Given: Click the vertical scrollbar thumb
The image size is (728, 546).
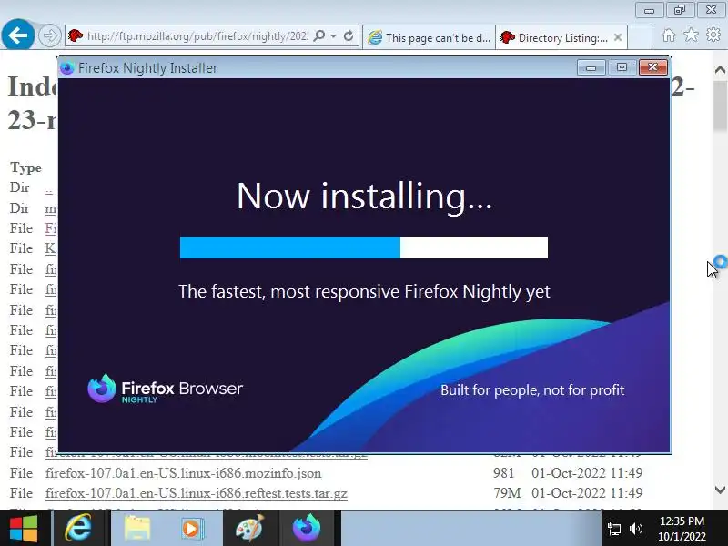Looking at the screenshot, I should pos(720,106).
